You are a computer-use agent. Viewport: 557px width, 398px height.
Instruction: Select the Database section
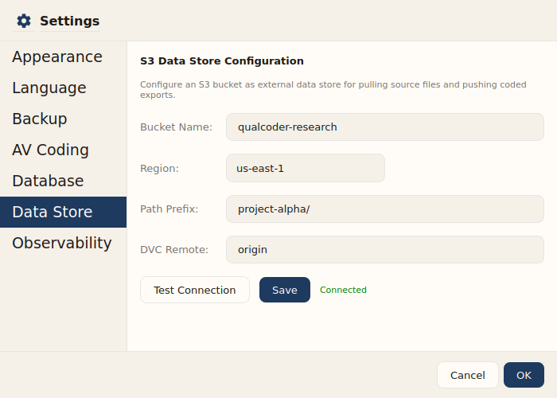pos(63,181)
